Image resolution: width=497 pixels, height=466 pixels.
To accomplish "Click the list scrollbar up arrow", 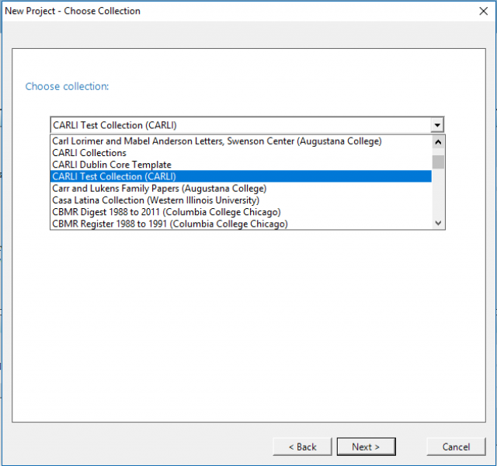I will [438, 141].
